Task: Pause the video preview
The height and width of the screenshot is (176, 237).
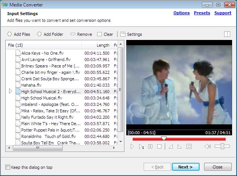Action: 150,146
